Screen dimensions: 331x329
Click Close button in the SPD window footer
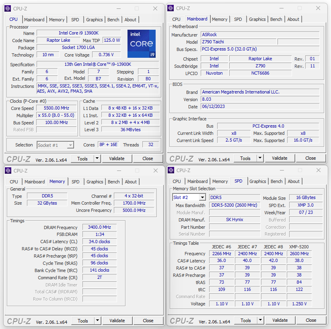pyautogui.click(x=311, y=320)
